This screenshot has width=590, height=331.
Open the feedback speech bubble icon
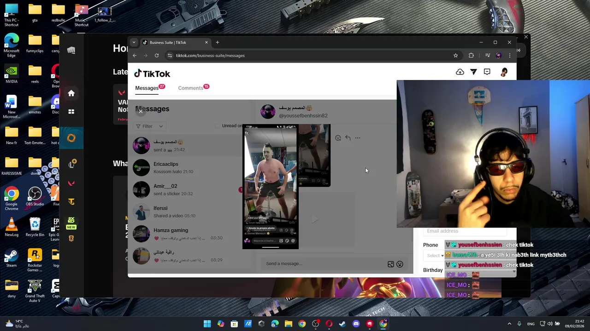click(487, 72)
